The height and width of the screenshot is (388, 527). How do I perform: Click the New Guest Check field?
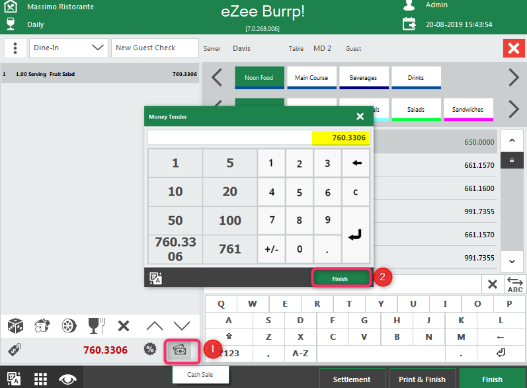coord(155,48)
